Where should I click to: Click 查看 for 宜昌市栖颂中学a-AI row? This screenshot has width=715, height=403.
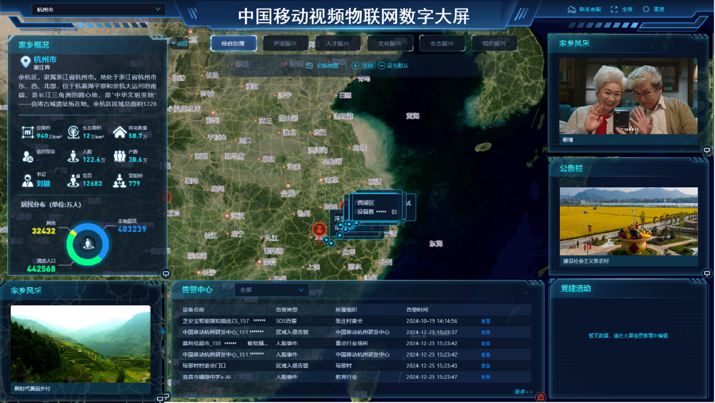[x=485, y=376]
